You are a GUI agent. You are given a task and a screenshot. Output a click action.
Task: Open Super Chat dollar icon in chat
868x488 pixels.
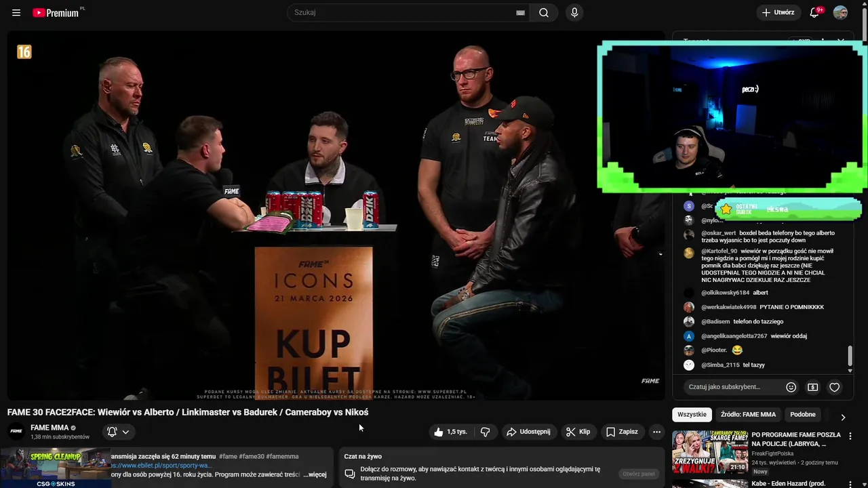pos(812,387)
